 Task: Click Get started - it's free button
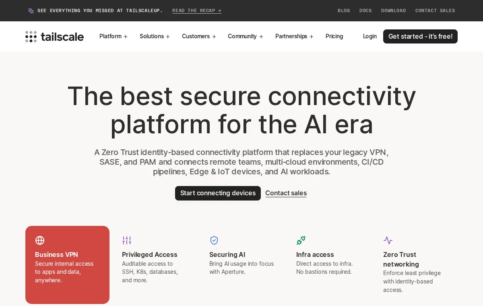[420, 36]
